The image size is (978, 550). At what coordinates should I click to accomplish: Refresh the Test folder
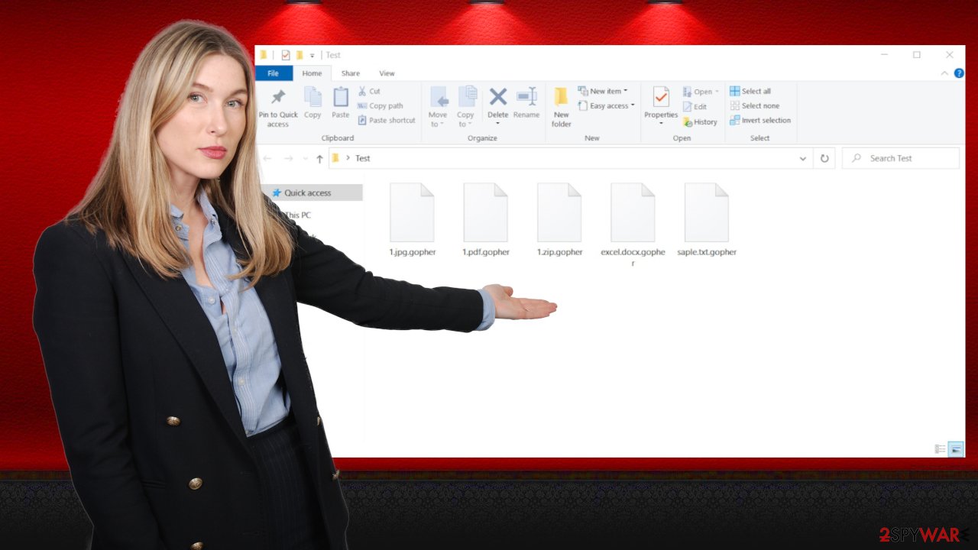pyautogui.click(x=824, y=159)
